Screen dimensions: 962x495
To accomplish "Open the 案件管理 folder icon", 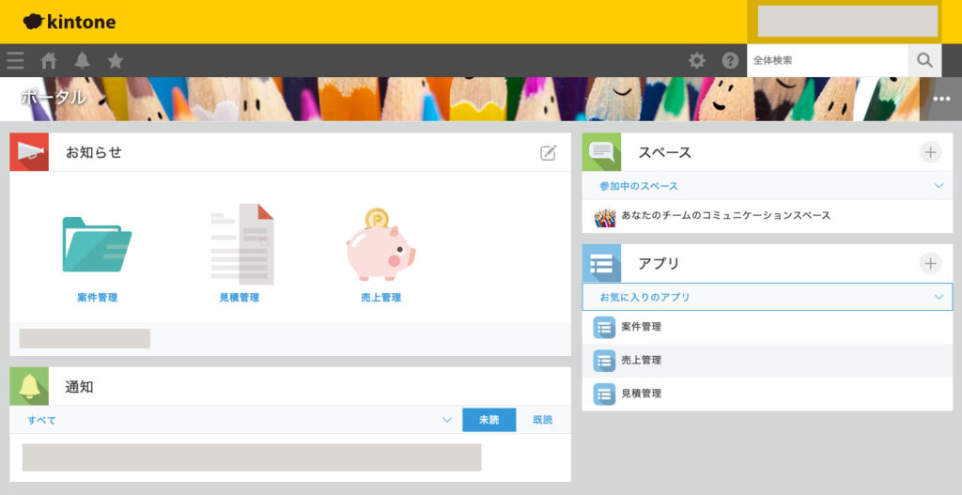I will [97, 244].
